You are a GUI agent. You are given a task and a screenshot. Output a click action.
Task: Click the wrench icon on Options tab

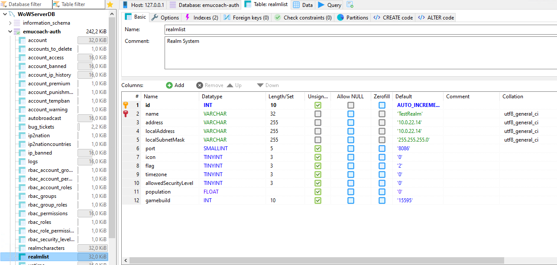[154, 17]
